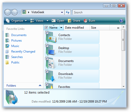Click the Recently Changed icon
Viewport: 131px width, 112px height.
pos(7,52)
